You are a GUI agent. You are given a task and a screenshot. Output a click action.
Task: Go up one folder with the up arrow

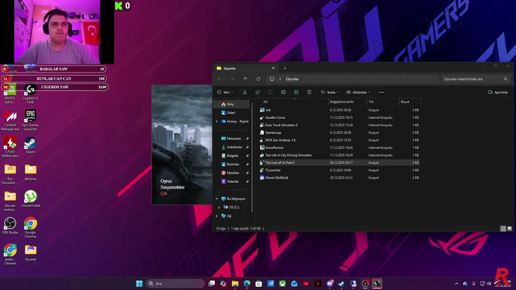(245, 79)
